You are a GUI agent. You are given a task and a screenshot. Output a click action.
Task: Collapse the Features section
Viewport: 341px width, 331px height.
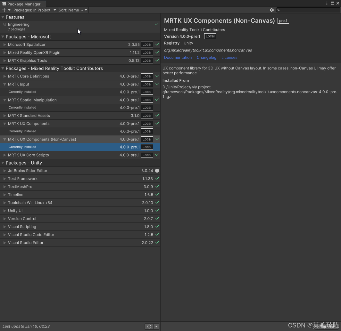pyautogui.click(x=3, y=17)
